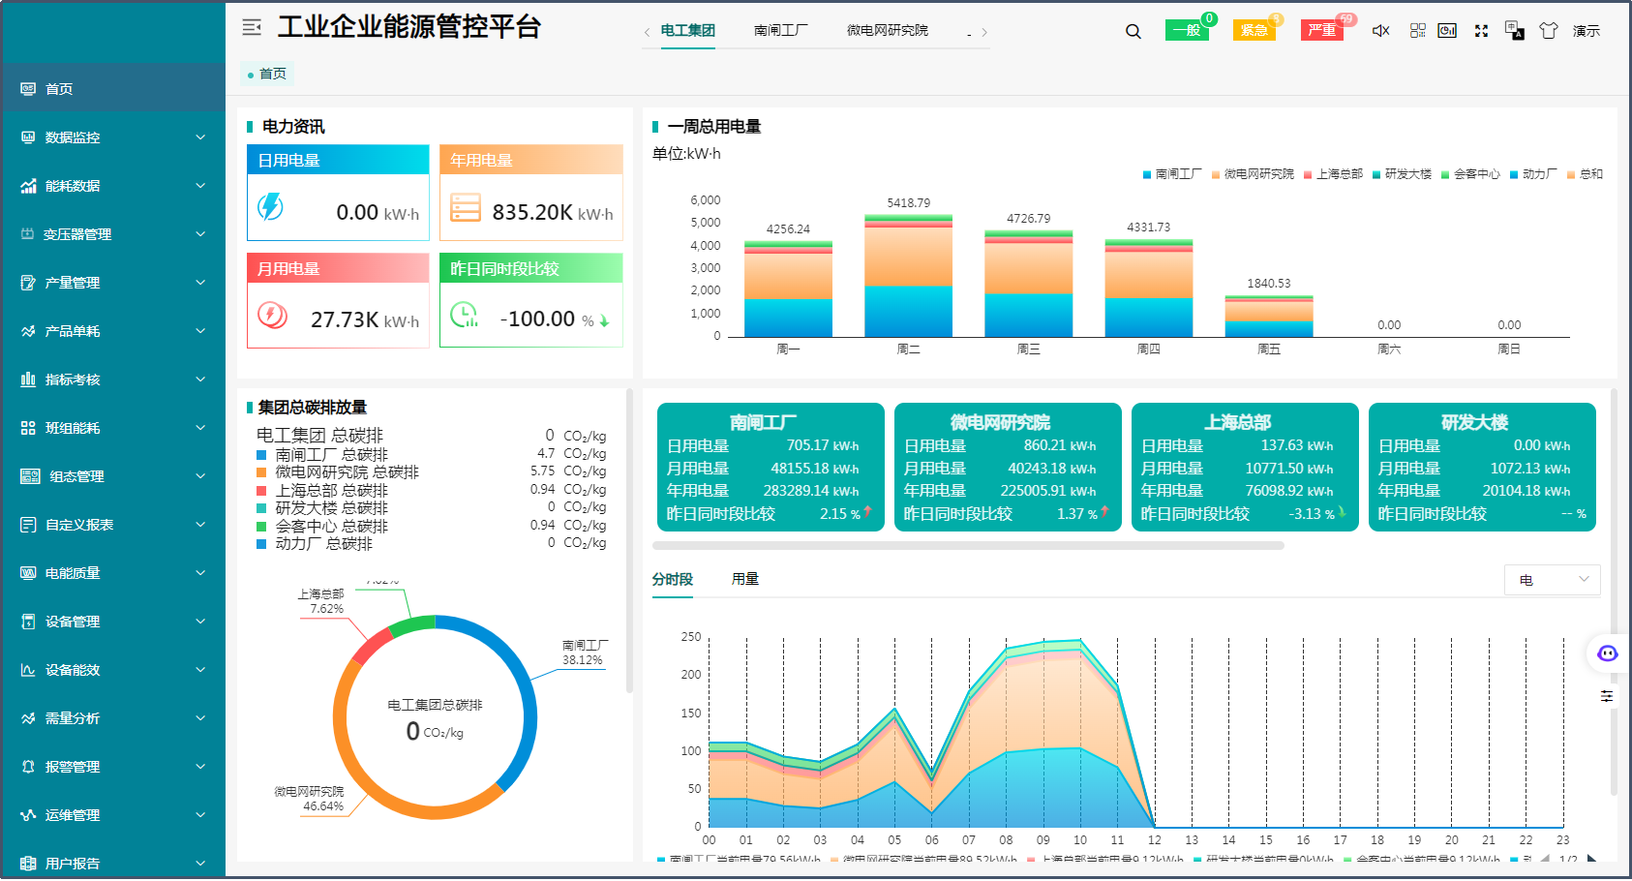Open the sliders settings icon below the robot

click(x=1607, y=696)
